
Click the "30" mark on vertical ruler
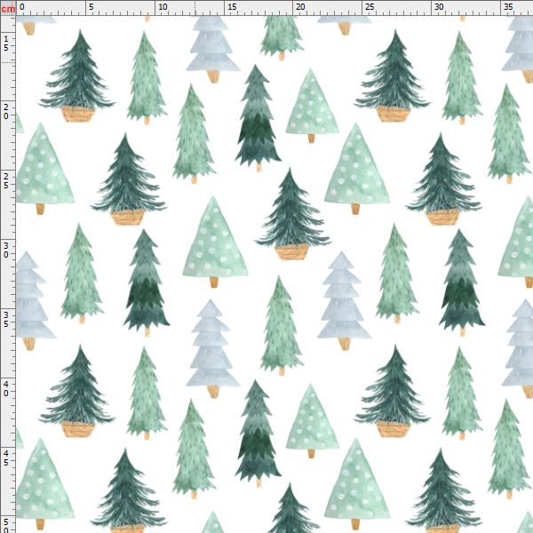pos(6,250)
